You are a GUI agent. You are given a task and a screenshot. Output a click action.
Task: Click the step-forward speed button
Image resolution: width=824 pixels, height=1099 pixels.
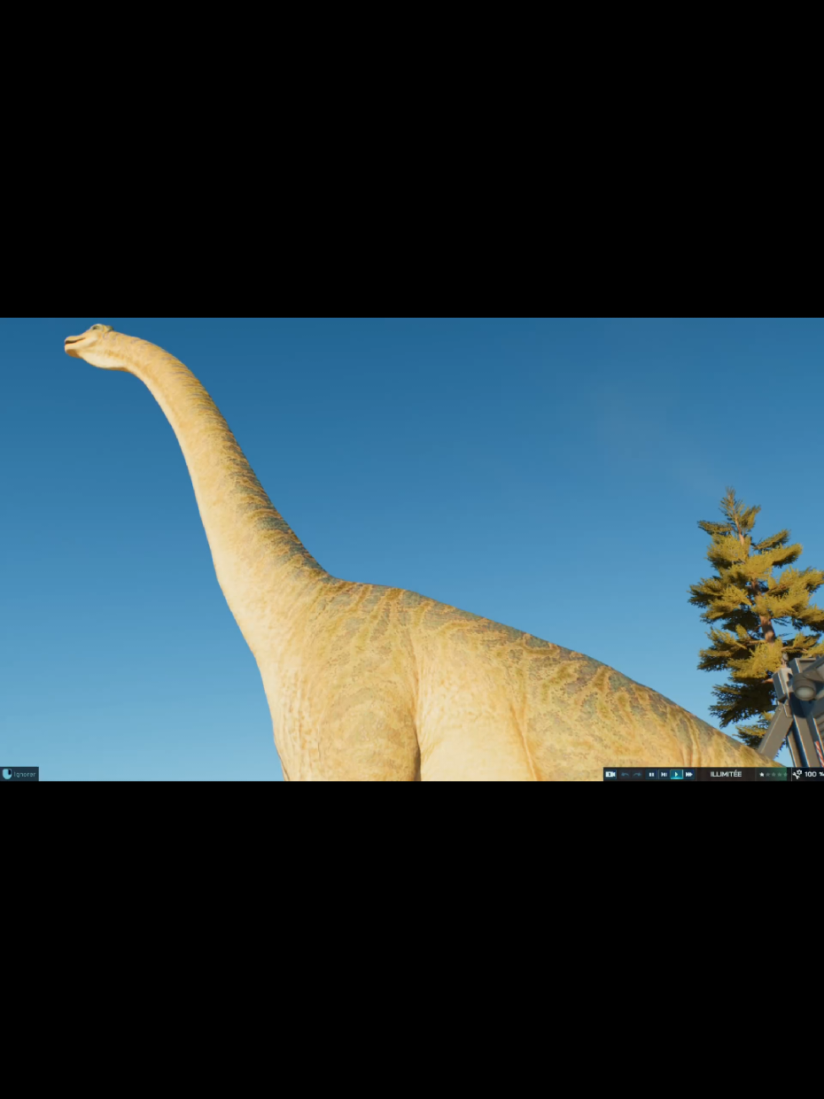(x=664, y=774)
